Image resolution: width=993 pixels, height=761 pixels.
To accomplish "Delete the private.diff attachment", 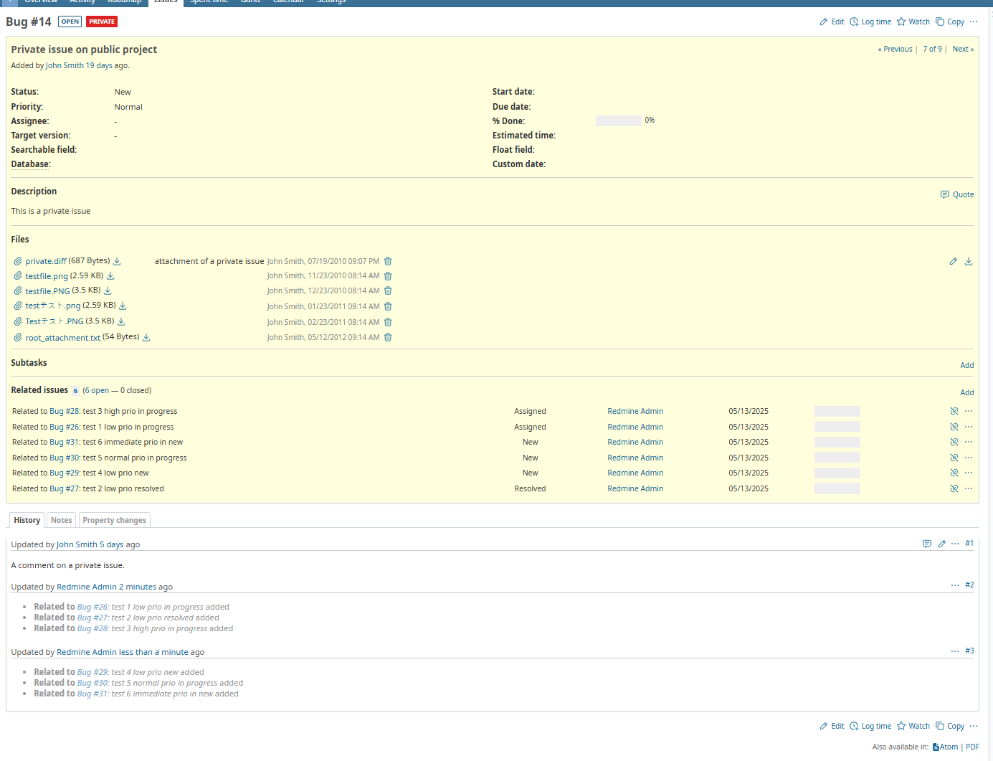I will (388, 261).
